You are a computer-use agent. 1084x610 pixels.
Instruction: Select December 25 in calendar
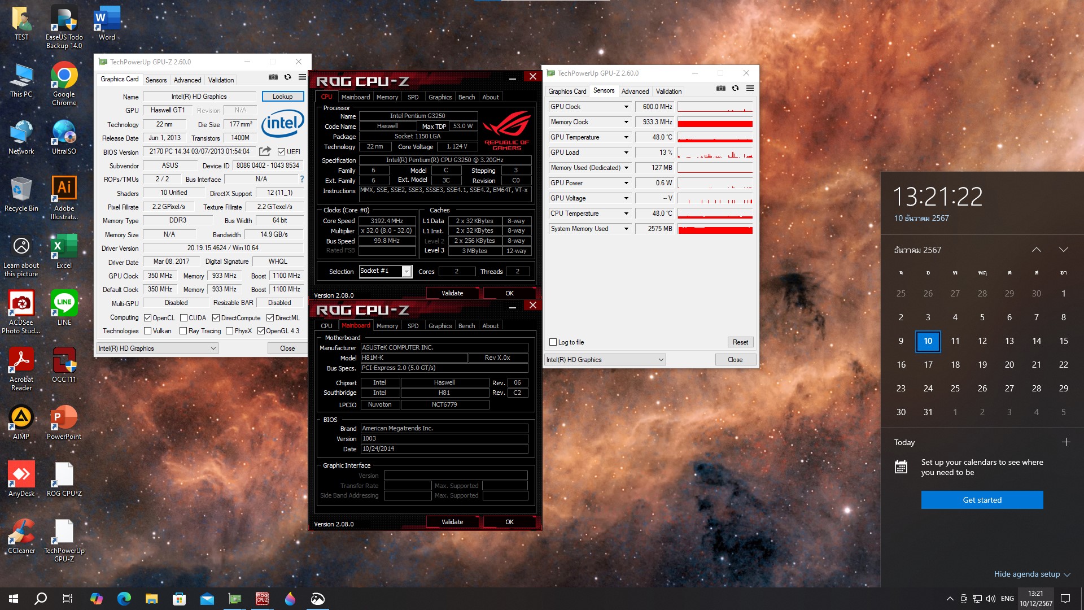[955, 389]
